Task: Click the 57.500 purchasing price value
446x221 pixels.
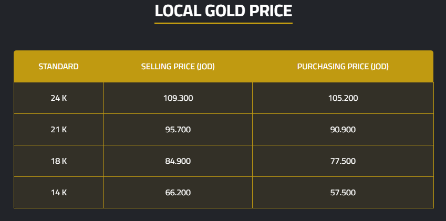Action: pos(343,193)
